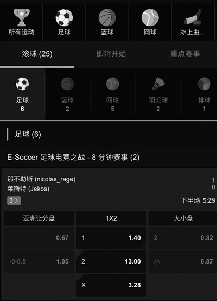
Task: Filter live games by 篮球 with count 2
Action: click(67, 94)
